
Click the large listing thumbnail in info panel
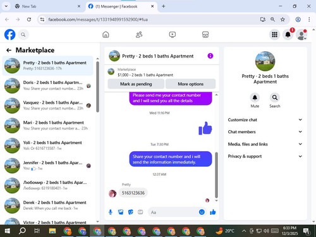point(265,61)
